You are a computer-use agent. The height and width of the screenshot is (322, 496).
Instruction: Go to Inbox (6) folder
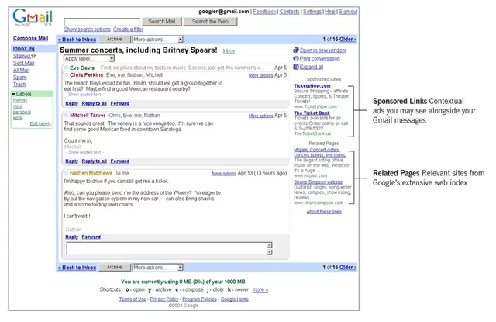coord(23,48)
